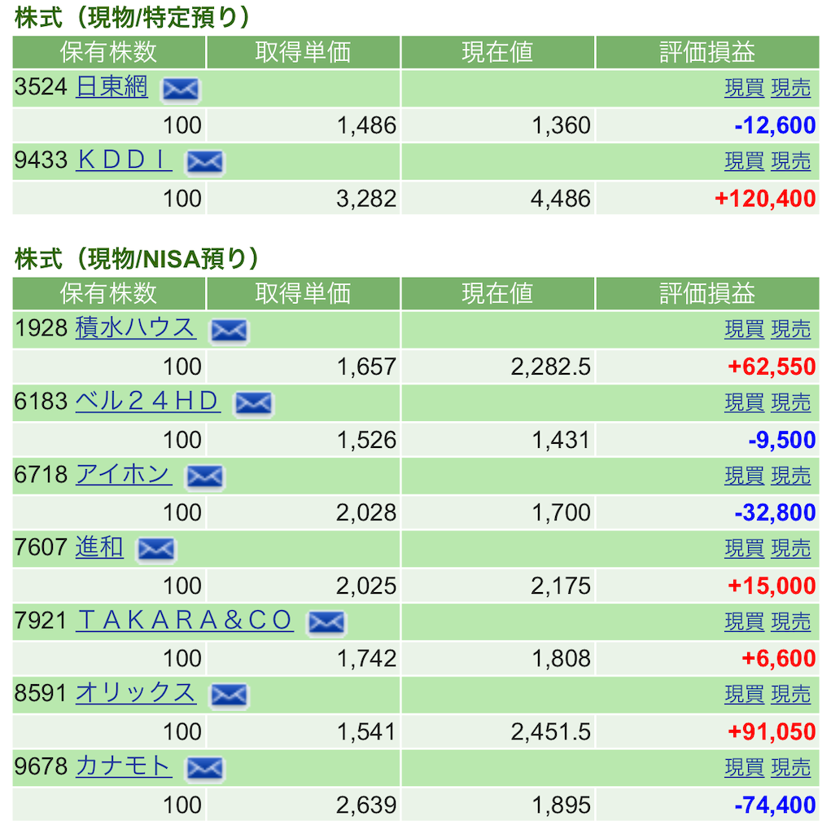Select アイホン loss value -32,800

pyautogui.click(x=775, y=513)
